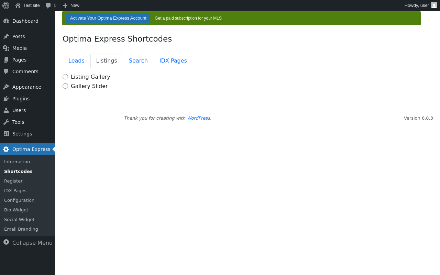Open the comments bubble icon in admin bar
Screen dimensions: 440x275
[x=48, y=5]
